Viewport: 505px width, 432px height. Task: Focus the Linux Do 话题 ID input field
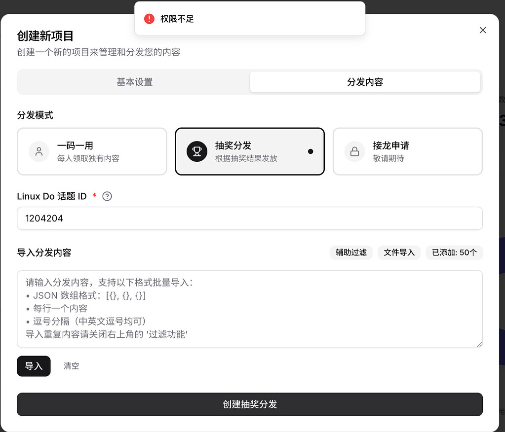point(250,218)
